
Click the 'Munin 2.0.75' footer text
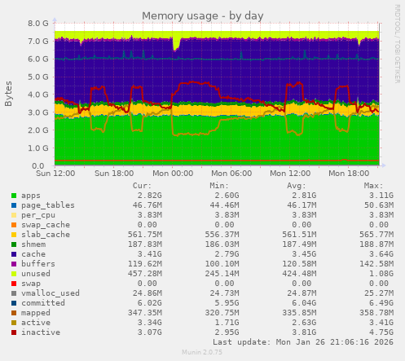pos(202,352)
